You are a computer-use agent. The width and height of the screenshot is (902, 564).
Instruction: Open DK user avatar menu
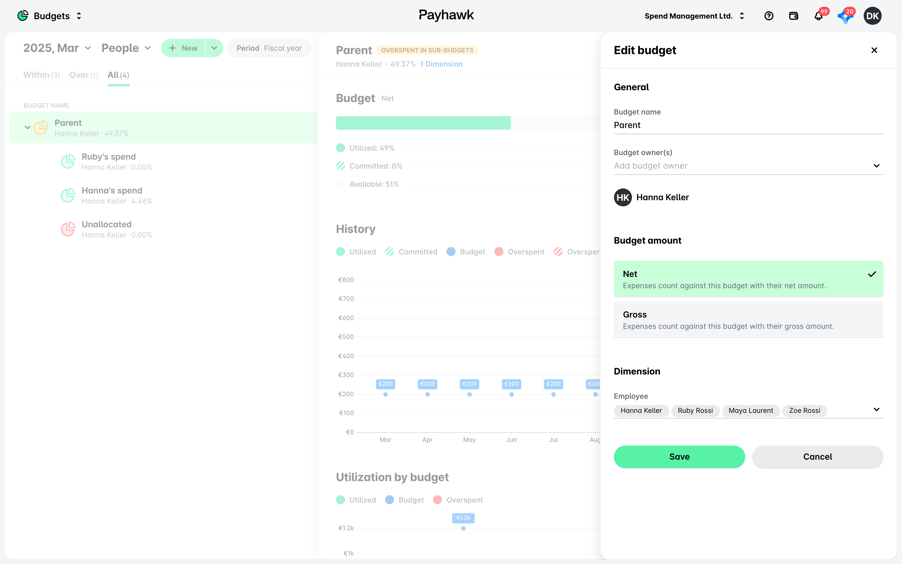click(x=873, y=16)
